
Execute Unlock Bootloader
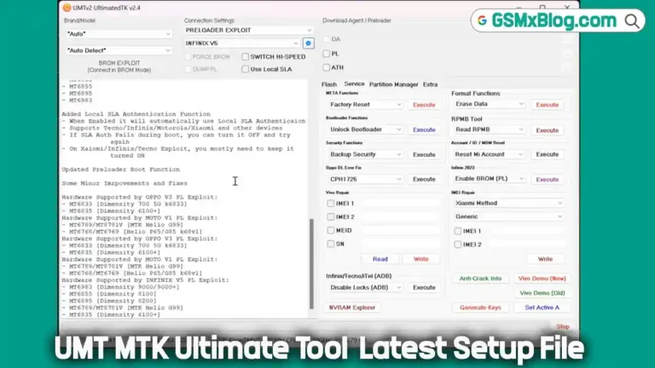tap(424, 129)
